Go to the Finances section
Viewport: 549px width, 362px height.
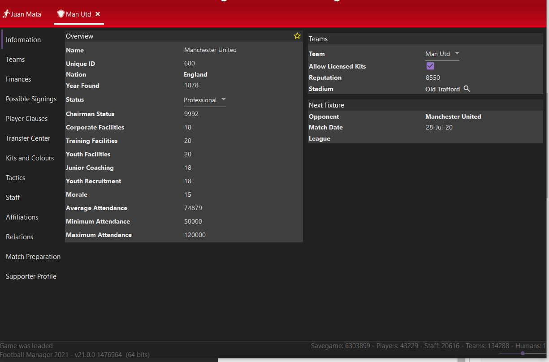point(18,79)
